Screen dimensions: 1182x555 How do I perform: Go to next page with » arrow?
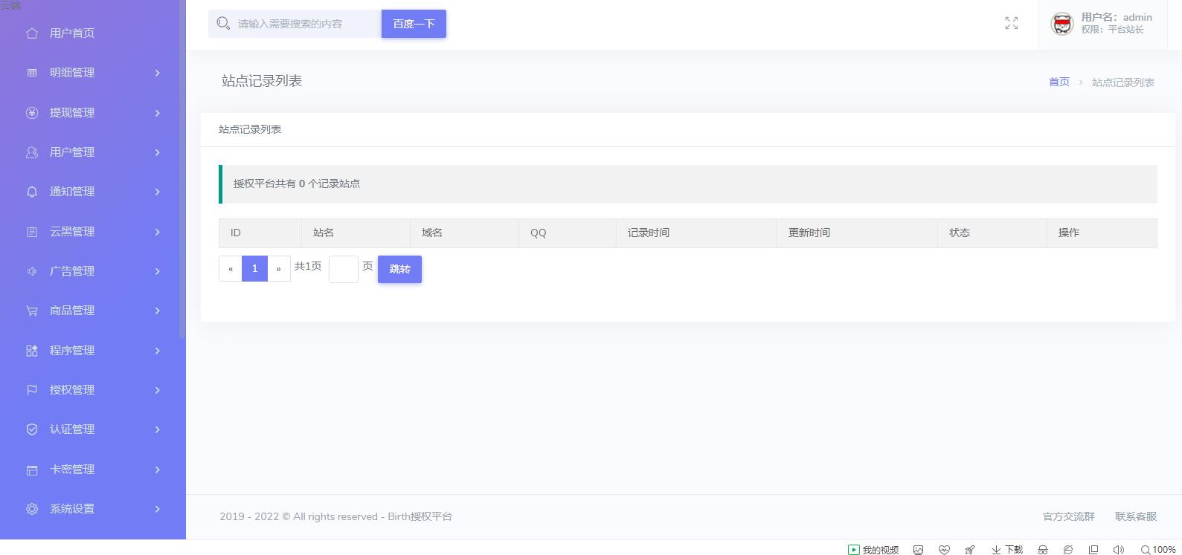coord(279,269)
